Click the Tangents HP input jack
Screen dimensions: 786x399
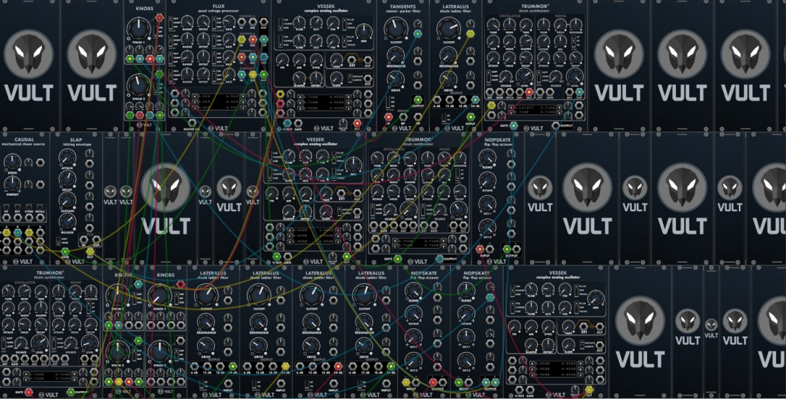point(418,117)
